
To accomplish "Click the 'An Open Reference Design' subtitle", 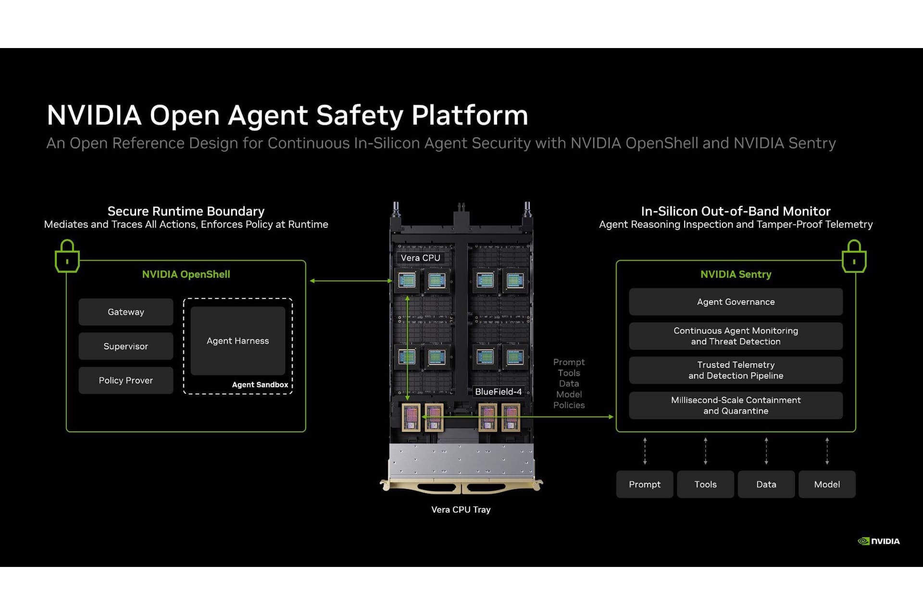I will (x=441, y=143).
